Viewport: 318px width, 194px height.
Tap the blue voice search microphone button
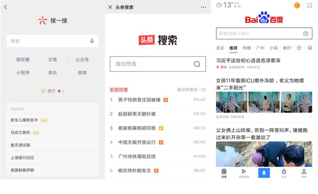[264, 173]
